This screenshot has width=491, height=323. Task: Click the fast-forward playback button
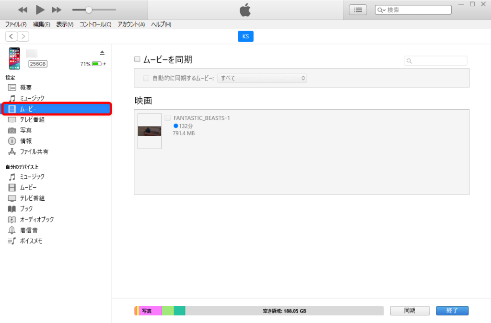click(57, 10)
